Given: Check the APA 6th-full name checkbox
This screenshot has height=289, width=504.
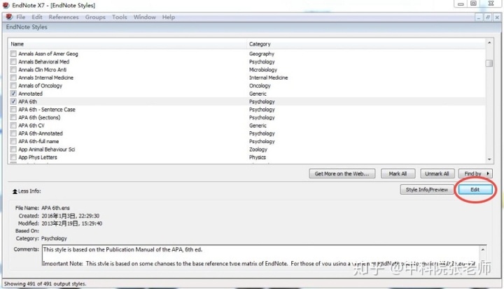Looking at the screenshot, I should tap(13, 141).
